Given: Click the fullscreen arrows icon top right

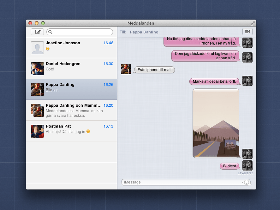Looking at the screenshot, I should pos(253,23).
